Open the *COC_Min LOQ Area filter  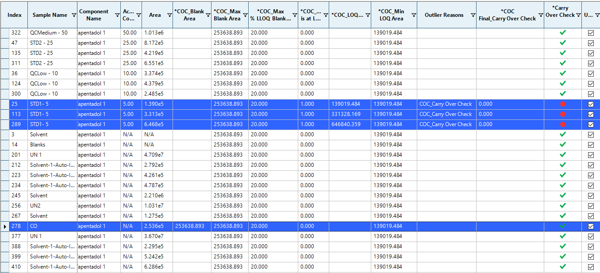tap(414, 15)
